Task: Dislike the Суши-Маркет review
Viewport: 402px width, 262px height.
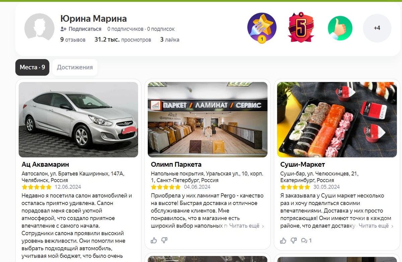Action: pos(294,240)
